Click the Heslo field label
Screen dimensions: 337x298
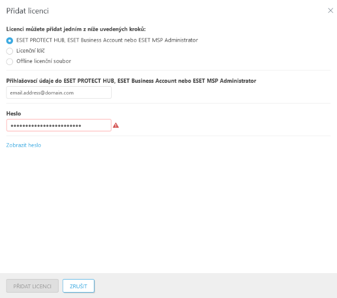[x=14, y=113]
